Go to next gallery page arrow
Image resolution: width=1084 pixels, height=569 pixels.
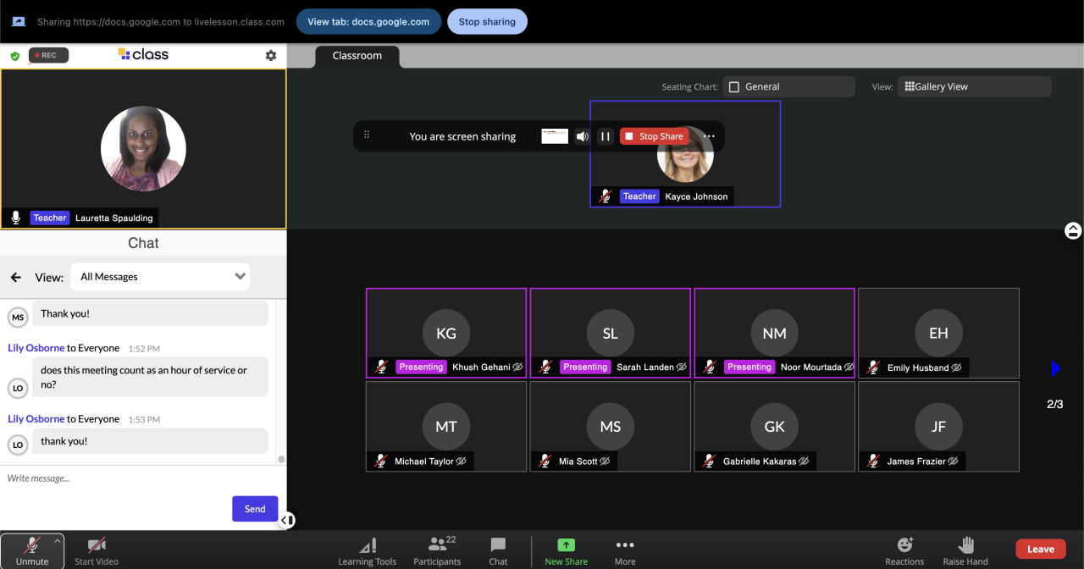pyautogui.click(x=1055, y=368)
